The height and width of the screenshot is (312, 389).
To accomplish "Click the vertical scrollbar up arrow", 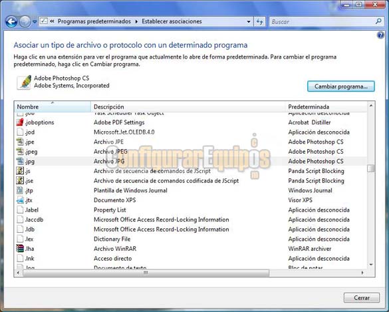I will point(371,106).
